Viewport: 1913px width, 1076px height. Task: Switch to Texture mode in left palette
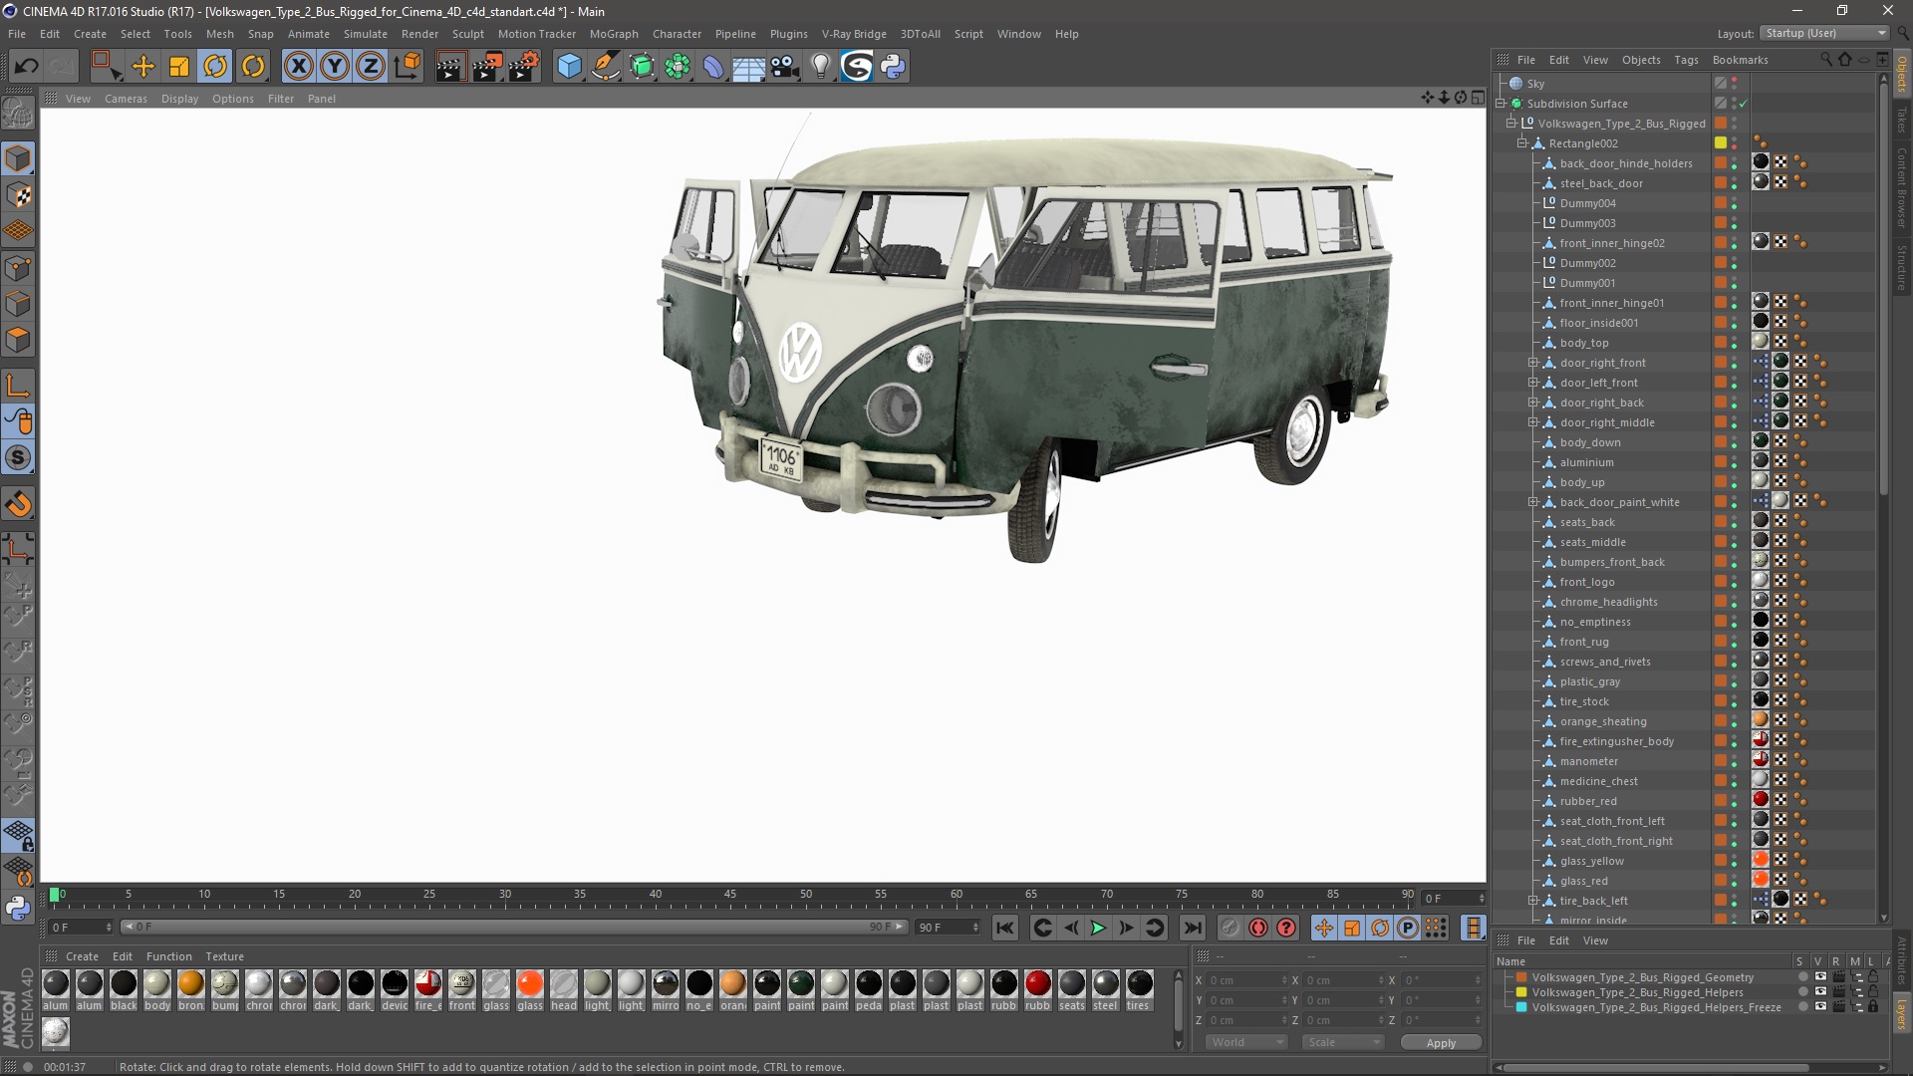coord(18,195)
